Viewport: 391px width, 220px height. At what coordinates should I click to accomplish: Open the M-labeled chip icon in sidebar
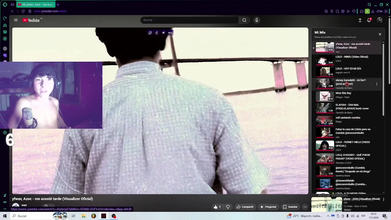click(x=5, y=39)
